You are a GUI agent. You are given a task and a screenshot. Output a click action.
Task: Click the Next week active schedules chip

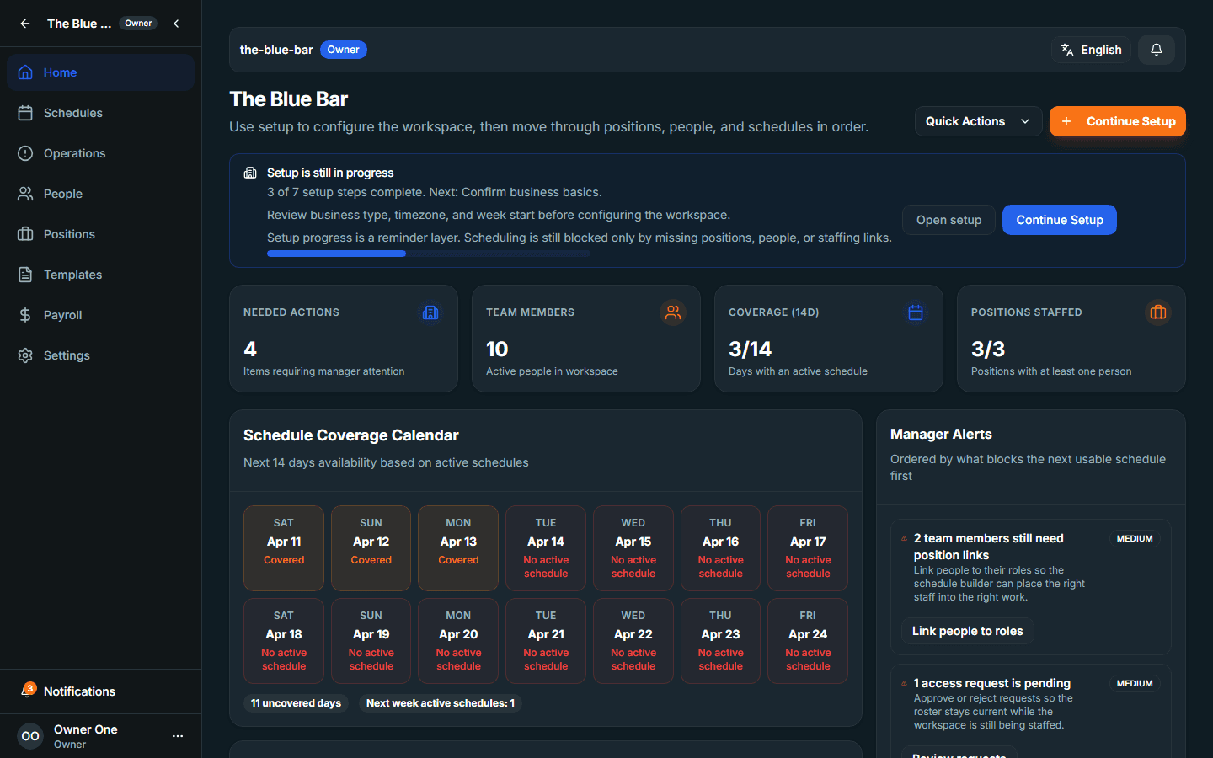(x=441, y=703)
